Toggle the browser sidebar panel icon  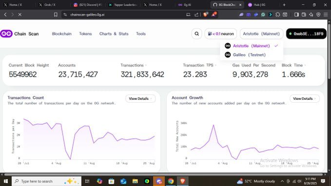[296, 15]
